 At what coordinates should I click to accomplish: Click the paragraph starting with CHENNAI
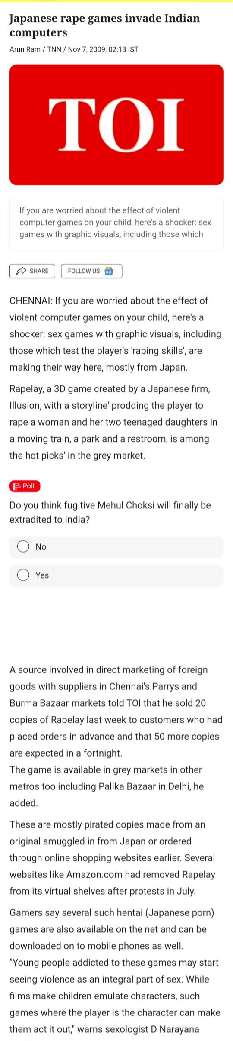116,334
